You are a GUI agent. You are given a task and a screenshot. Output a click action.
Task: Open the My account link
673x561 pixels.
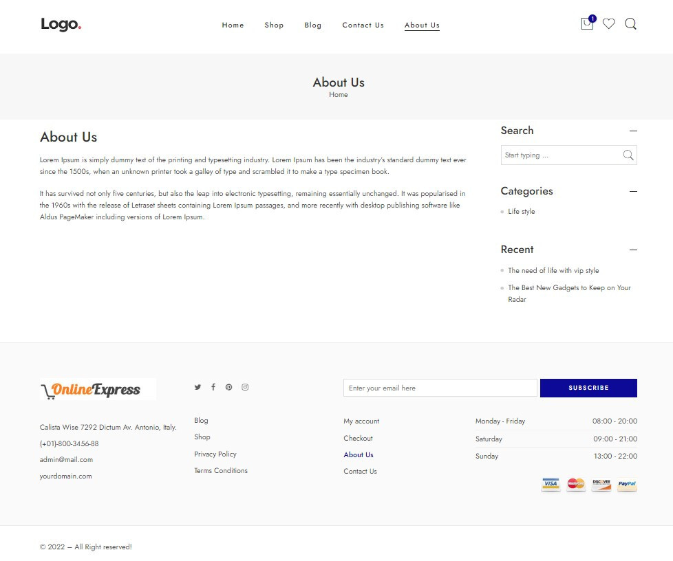point(361,421)
